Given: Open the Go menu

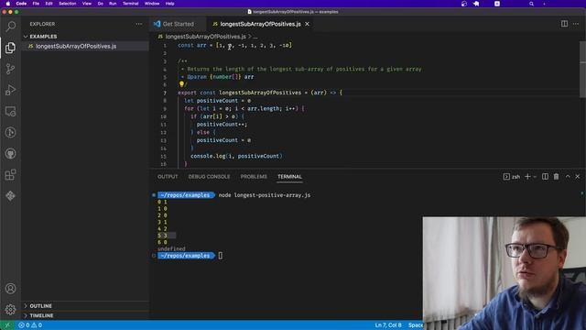Looking at the screenshot, I should point(100,4).
